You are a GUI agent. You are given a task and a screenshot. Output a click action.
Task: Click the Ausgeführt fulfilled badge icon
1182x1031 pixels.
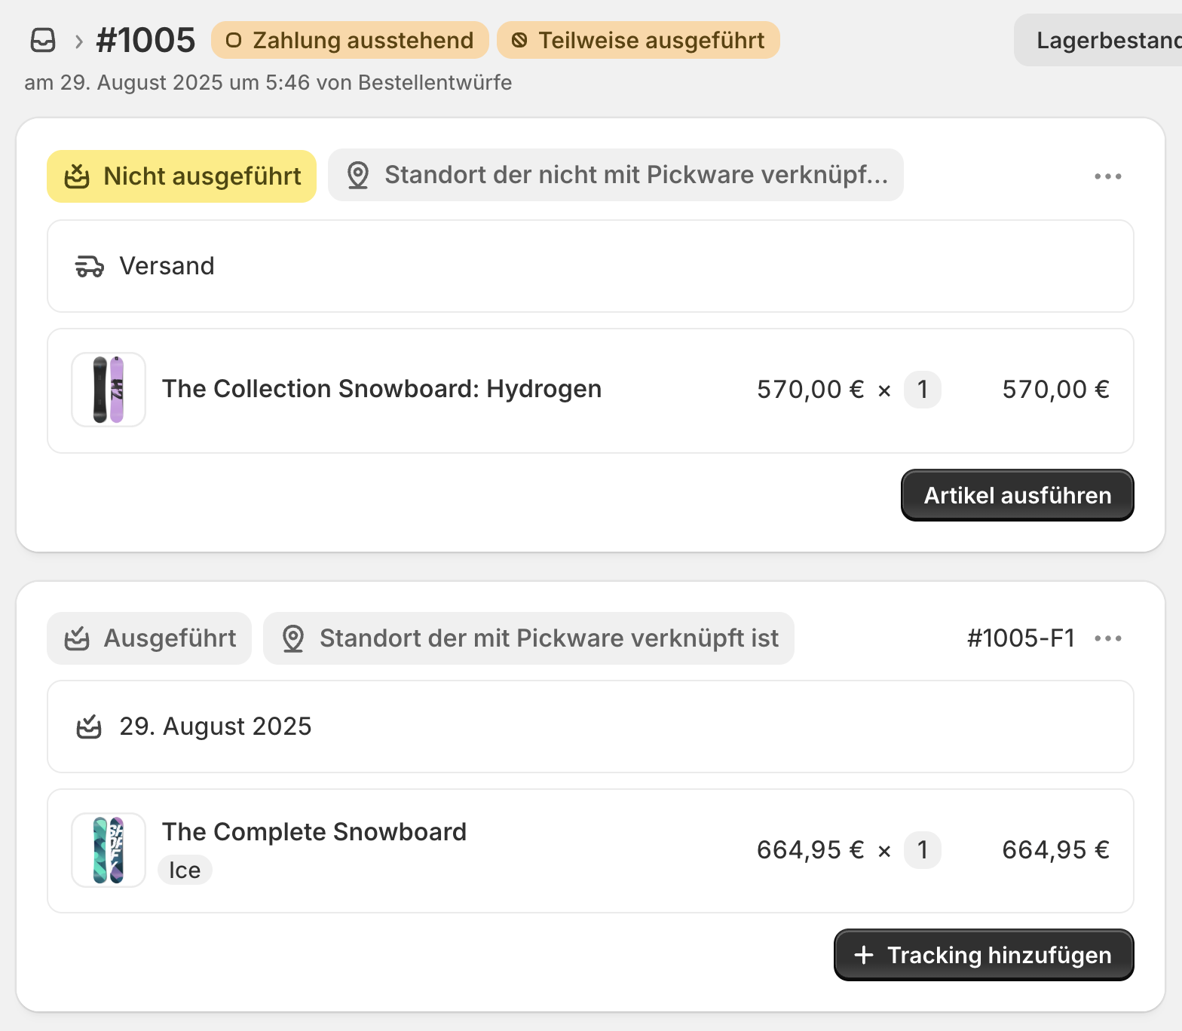pos(77,638)
